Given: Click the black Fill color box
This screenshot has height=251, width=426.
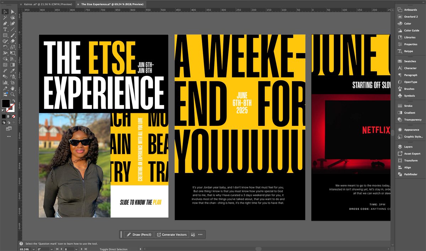Looking at the screenshot, I should (x=6, y=103).
